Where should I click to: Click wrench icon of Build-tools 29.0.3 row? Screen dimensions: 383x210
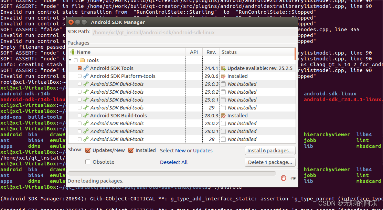click(x=86, y=84)
